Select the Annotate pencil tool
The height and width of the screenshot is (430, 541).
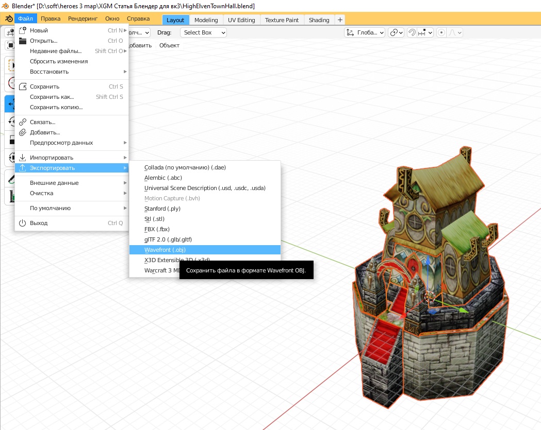tap(11, 179)
